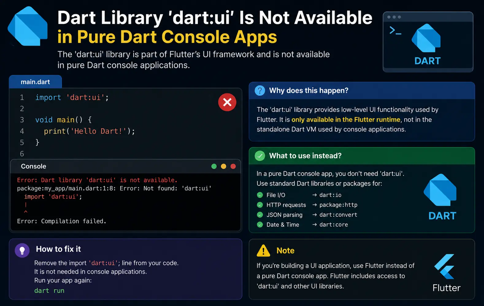Click the dart:convert library name
484x306 pixels.
(x=338, y=215)
